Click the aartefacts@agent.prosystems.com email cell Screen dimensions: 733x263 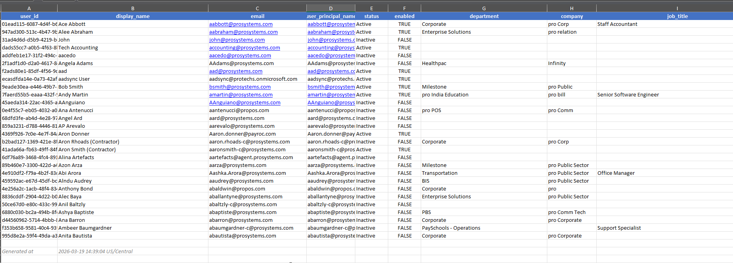coord(257,157)
